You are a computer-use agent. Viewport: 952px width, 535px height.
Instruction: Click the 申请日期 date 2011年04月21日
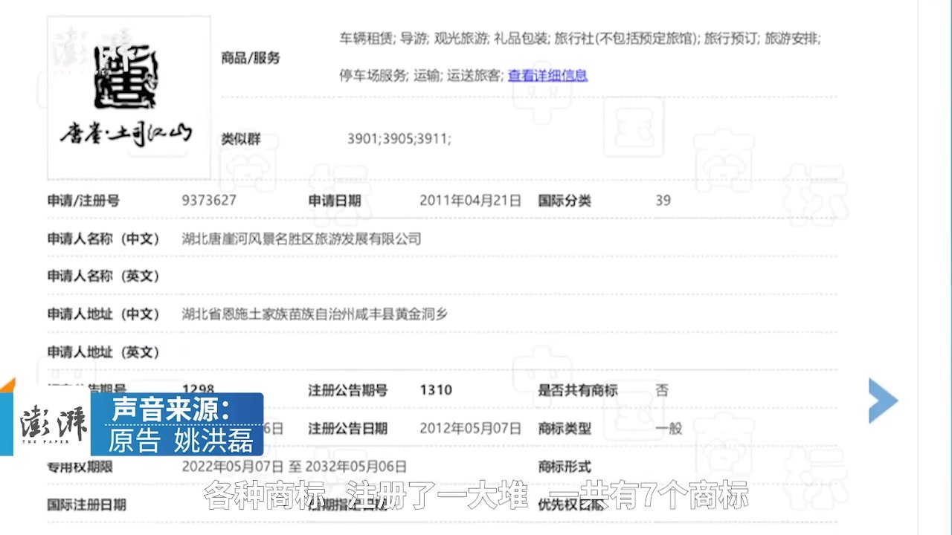point(470,200)
